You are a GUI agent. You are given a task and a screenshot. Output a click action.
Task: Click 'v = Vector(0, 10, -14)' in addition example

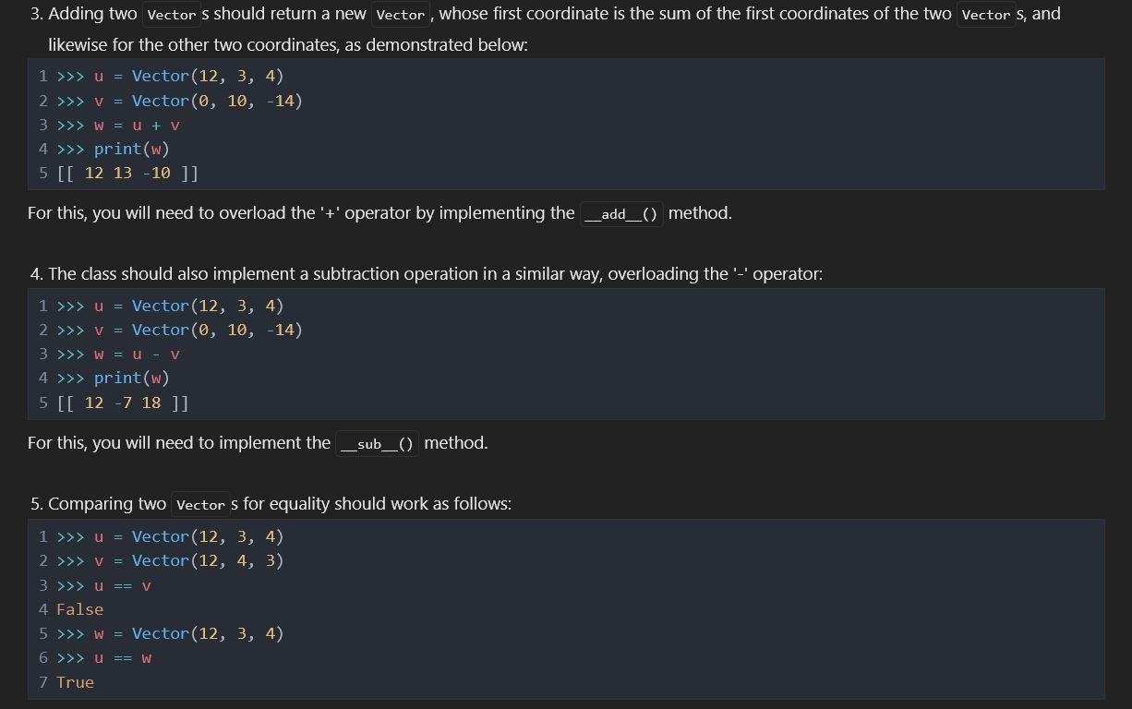click(198, 102)
